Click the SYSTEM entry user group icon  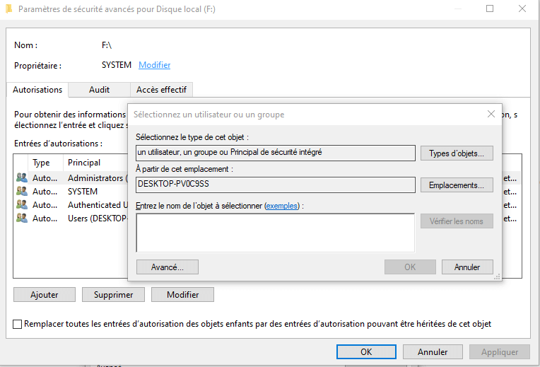point(21,192)
